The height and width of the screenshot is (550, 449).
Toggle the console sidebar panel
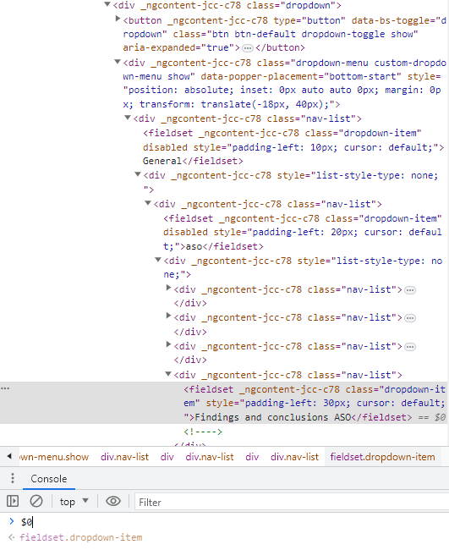coord(13,501)
